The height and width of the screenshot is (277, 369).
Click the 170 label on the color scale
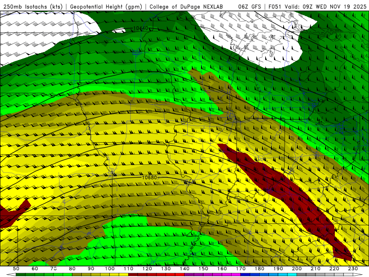coord(240,269)
